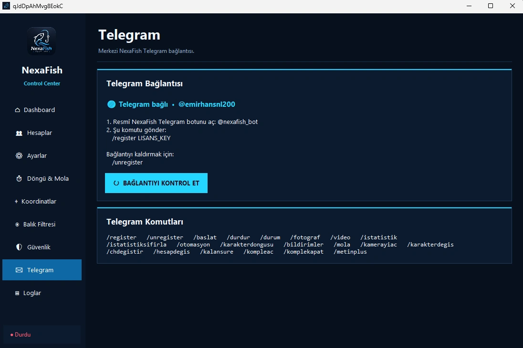Viewport: 523px width, 348px height.
Task: Click the /durum command
Action: [270, 237]
